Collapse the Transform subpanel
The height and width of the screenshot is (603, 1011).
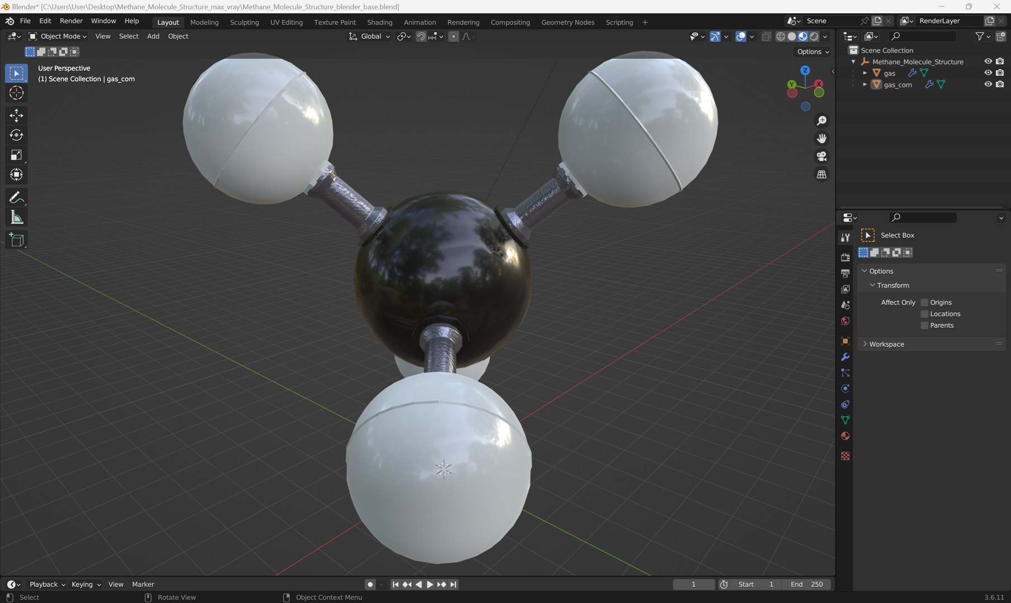pyautogui.click(x=872, y=285)
